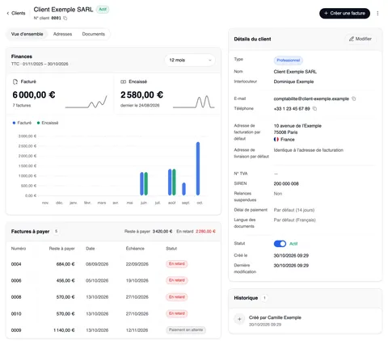The width and height of the screenshot is (388, 344).
Task: Click the Encaissé green legend dot
Action: tap(38, 123)
